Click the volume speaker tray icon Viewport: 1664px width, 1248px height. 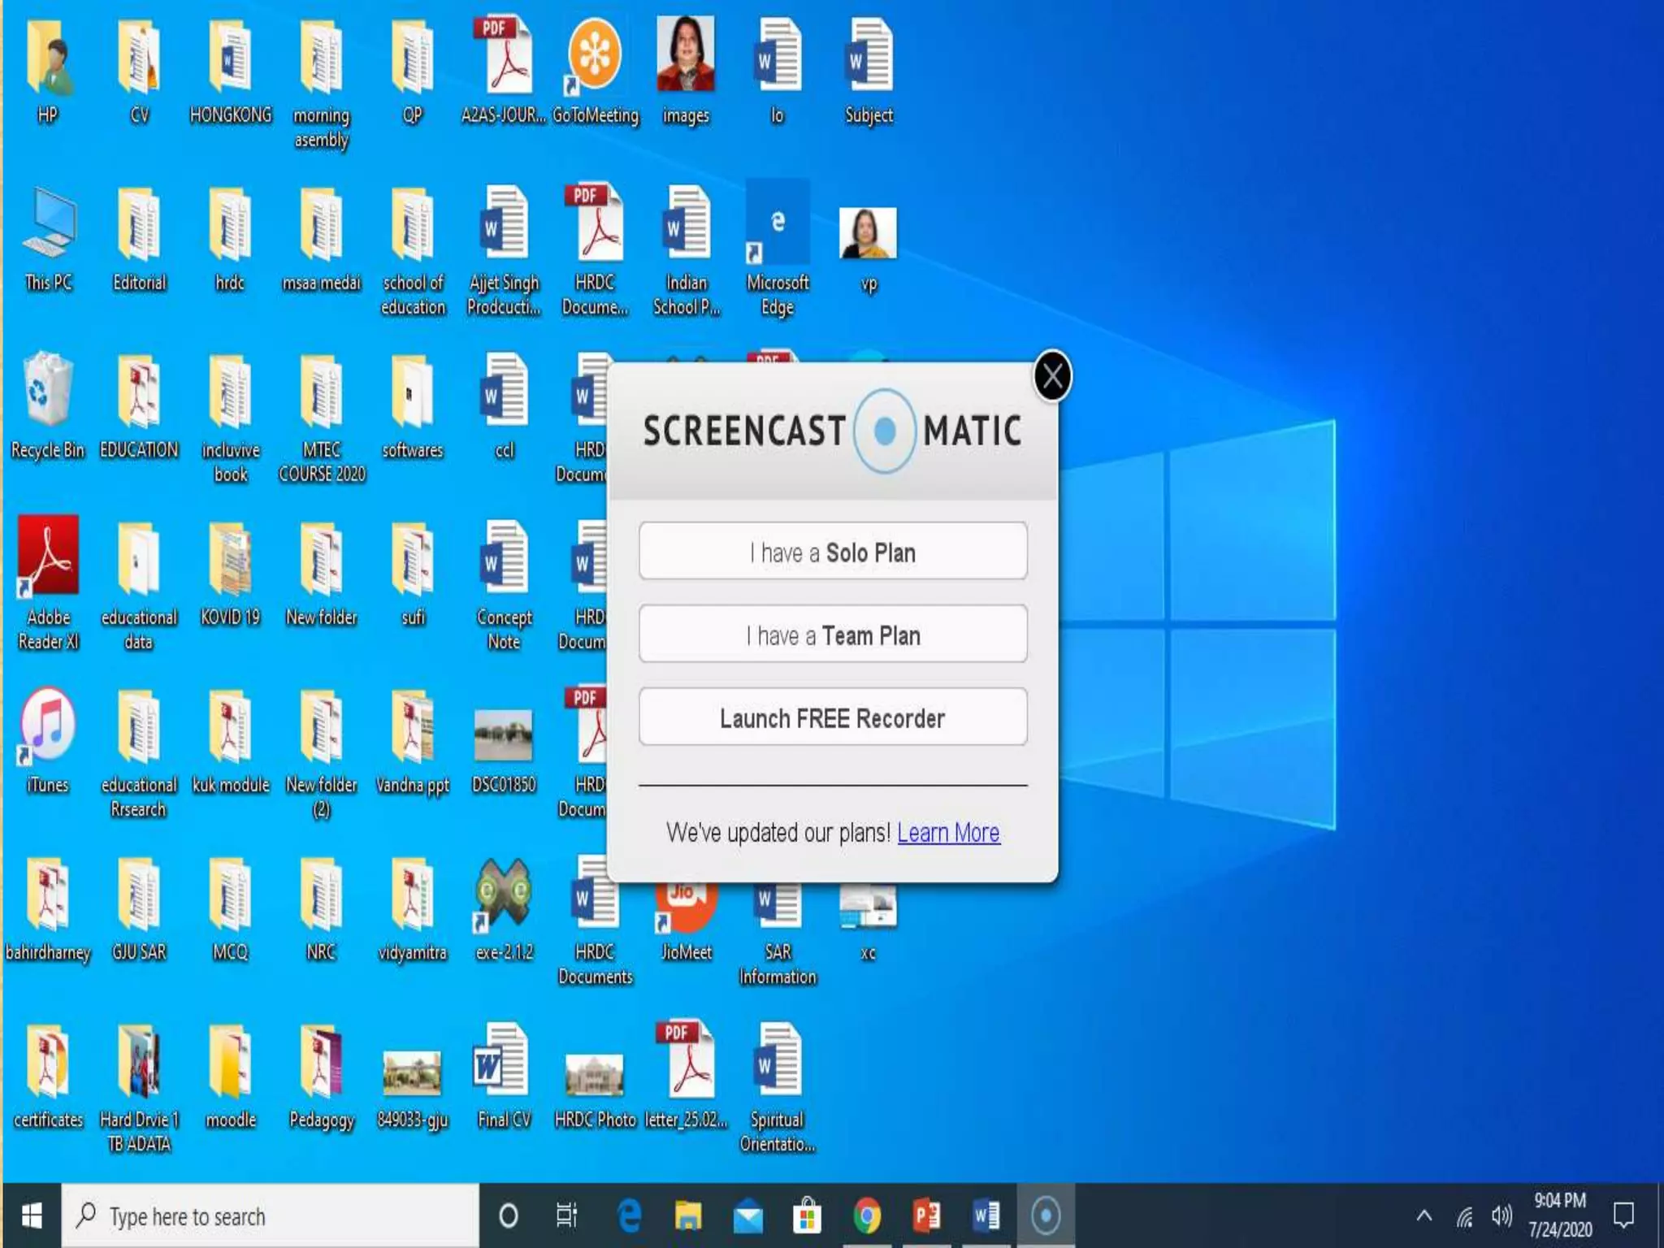click(x=1501, y=1215)
